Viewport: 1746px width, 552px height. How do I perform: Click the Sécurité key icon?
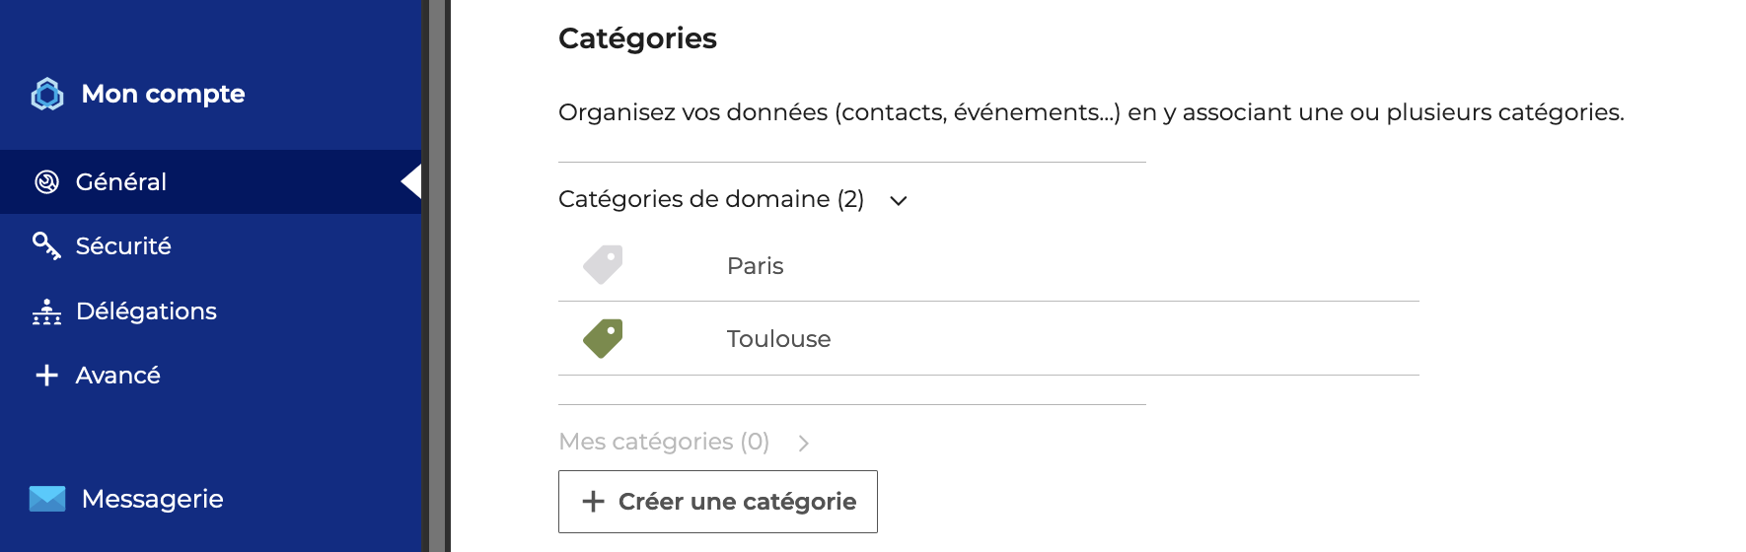(x=46, y=245)
